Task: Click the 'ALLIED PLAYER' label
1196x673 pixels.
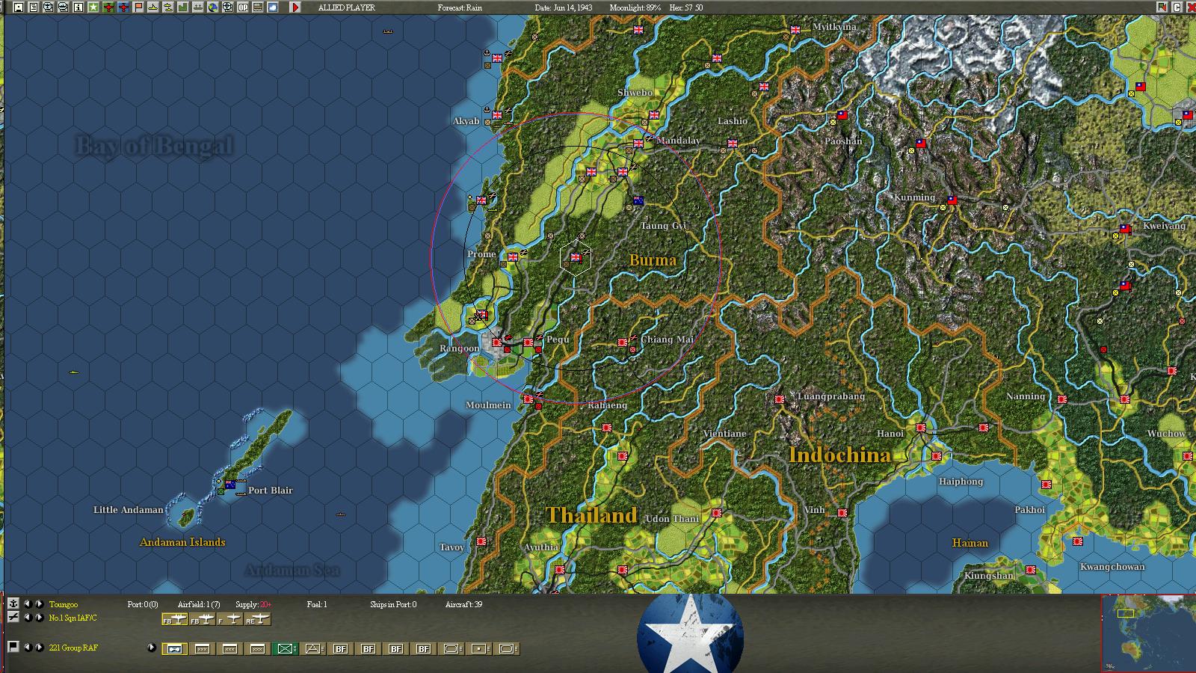Action: tap(347, 7)
